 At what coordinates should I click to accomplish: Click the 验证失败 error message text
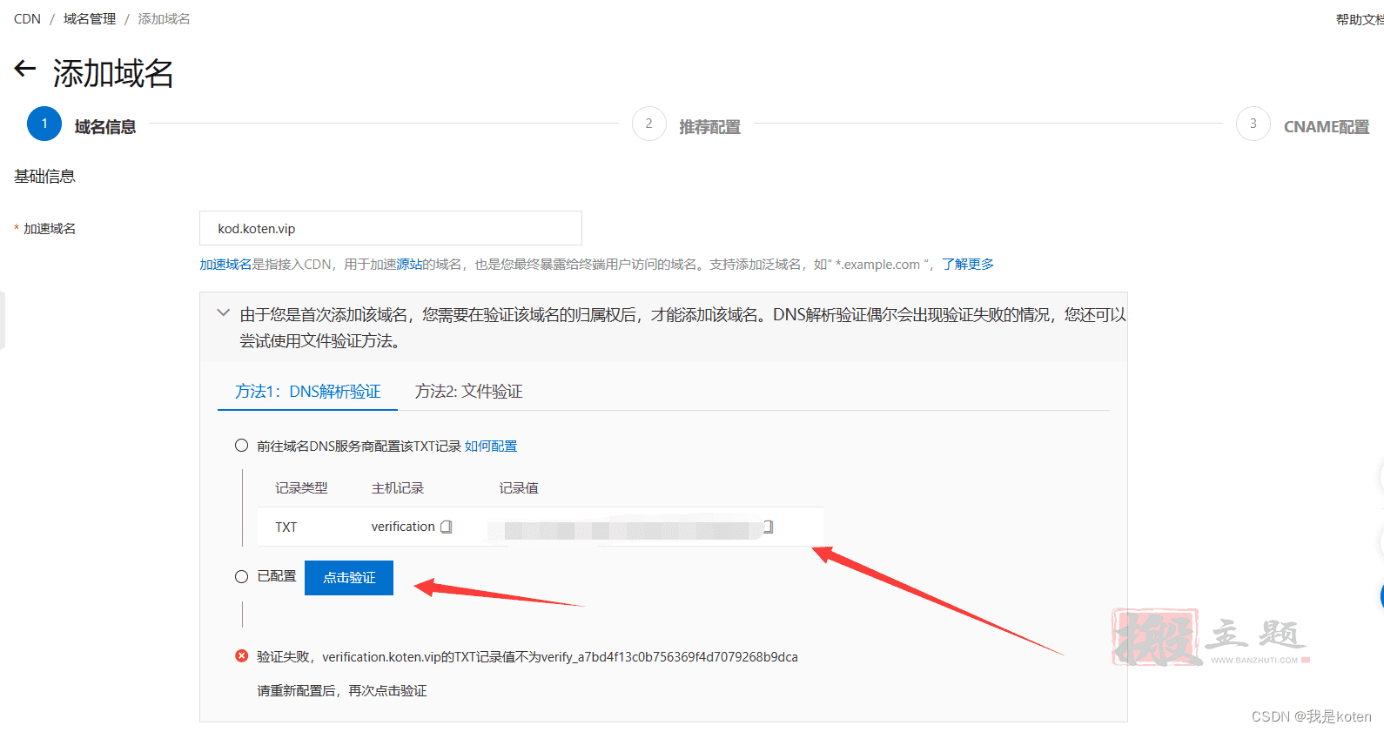(527, 657)
